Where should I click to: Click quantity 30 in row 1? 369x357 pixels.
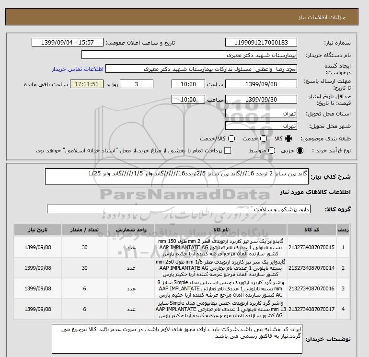(85, 247)
